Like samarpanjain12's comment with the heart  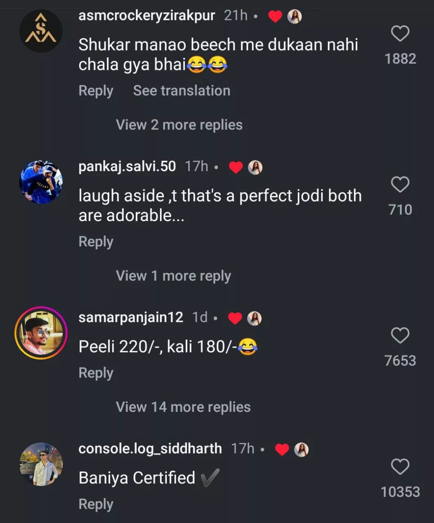click(400, 335)
